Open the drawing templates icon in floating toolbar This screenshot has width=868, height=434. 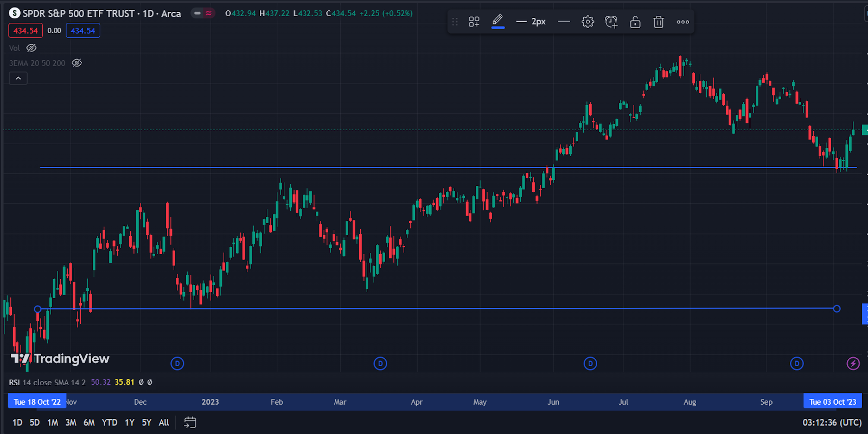(474, 22)
